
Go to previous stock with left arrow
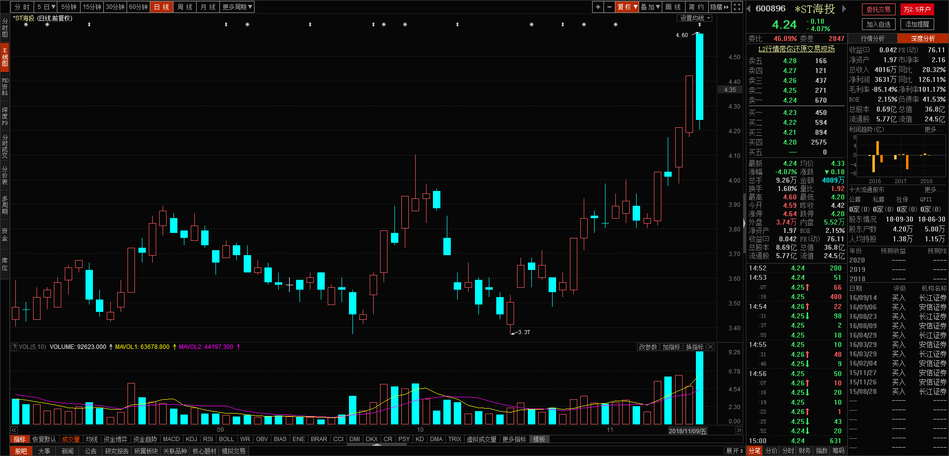[749, 9]
